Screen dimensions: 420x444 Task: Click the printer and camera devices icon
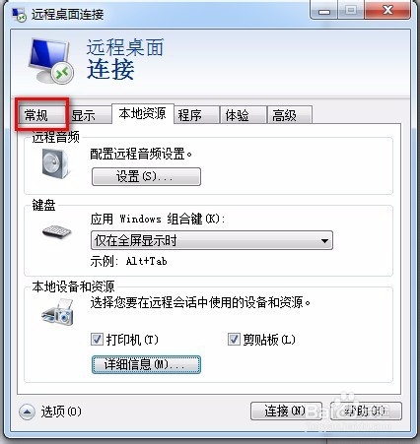point(58,312)
